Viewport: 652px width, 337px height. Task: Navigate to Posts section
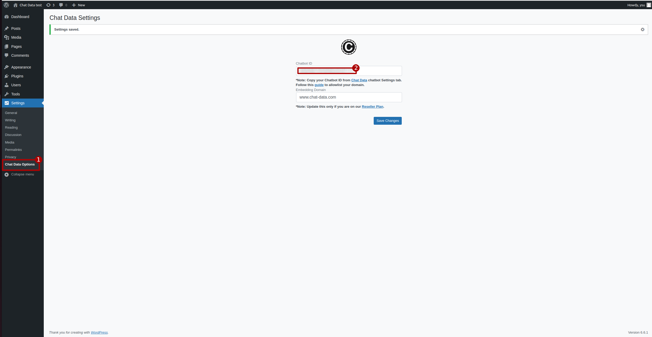point(15,28)
